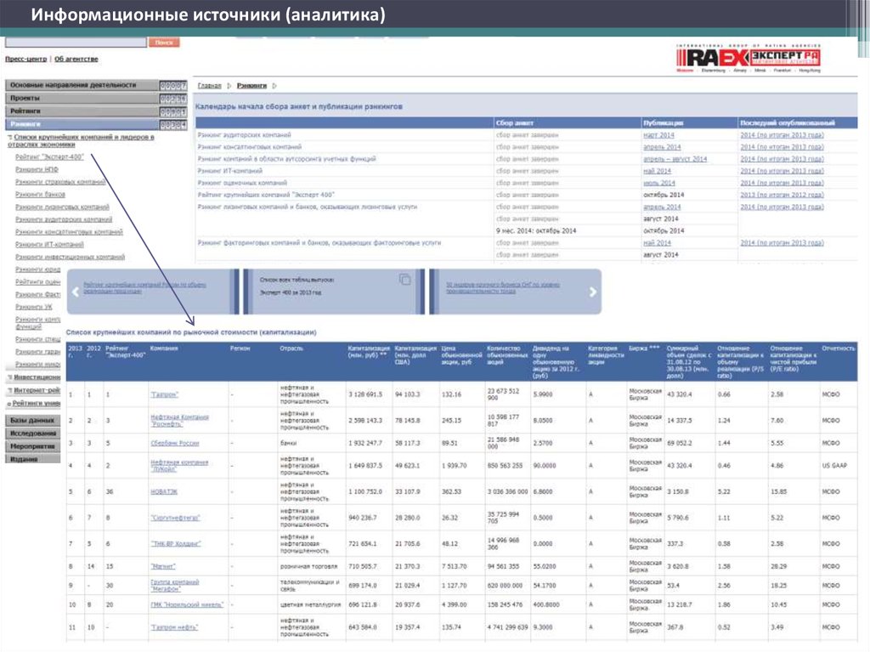Click the right carousel arrow
Viewport: 870px width, 652px height.
click(x=593, y=292)
